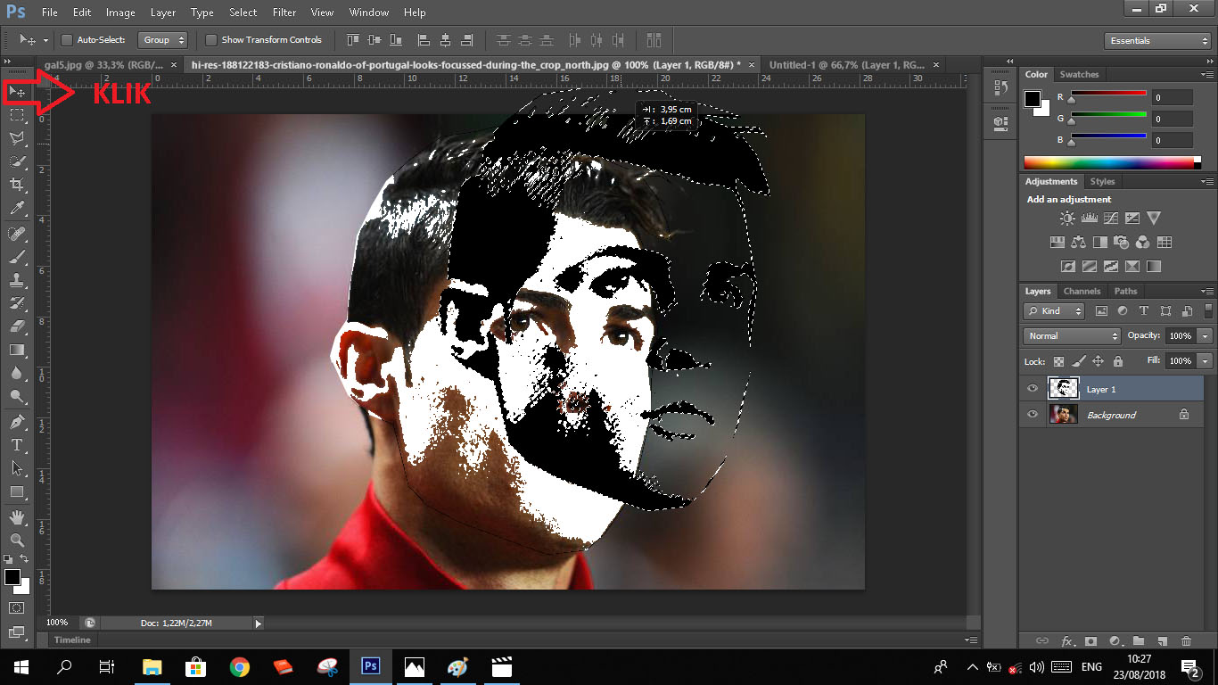
Task: Open the Untitled-1 document tab
Action: tap(846, 65)
